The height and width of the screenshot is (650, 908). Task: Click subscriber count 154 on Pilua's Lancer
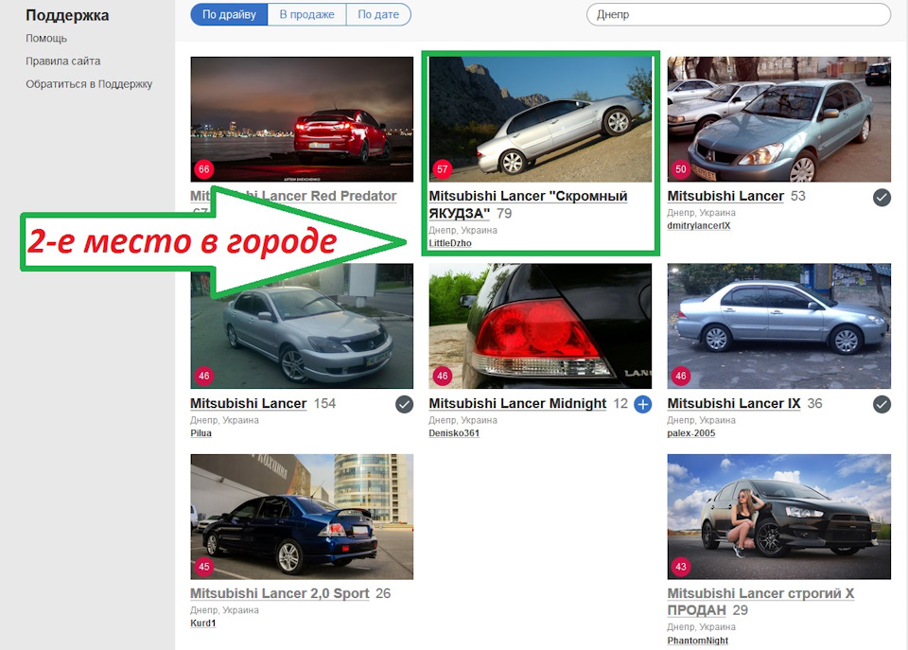point(324,403)
